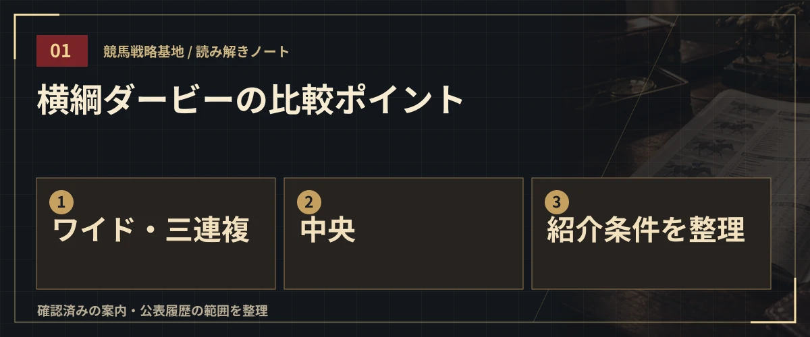Open the 中央 card label
Screen dimensions: 810x337
click(x=328, y=231)
